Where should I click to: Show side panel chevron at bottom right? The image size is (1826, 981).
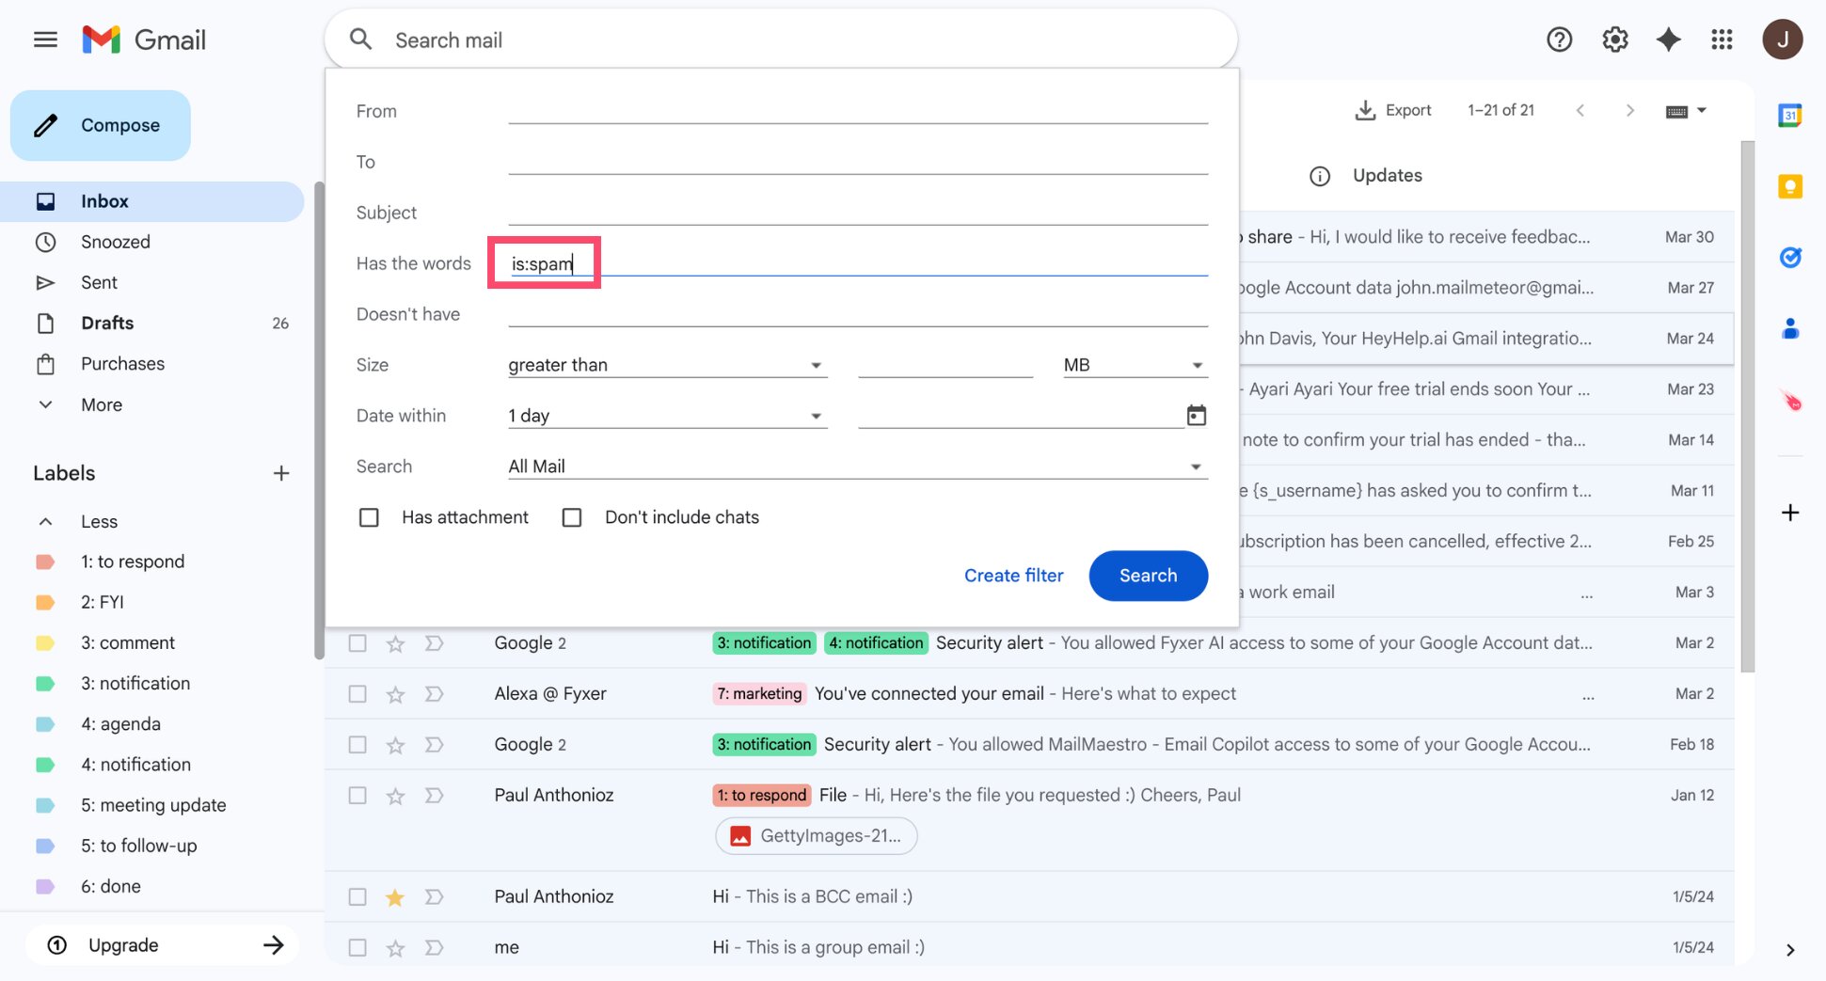click(1789, 950)
